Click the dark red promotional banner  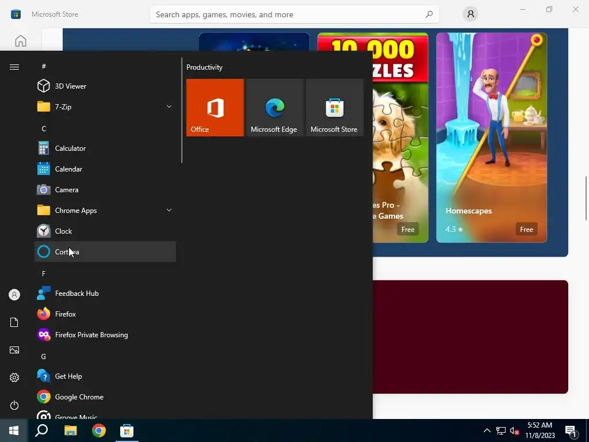click(471, 337)
